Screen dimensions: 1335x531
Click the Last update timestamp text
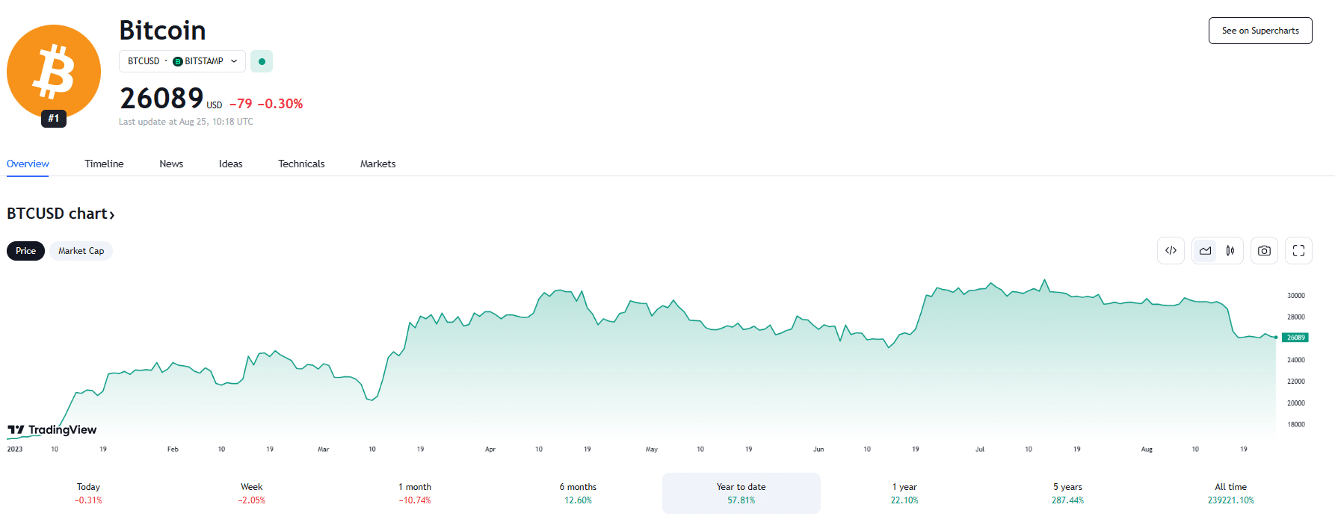186,122
